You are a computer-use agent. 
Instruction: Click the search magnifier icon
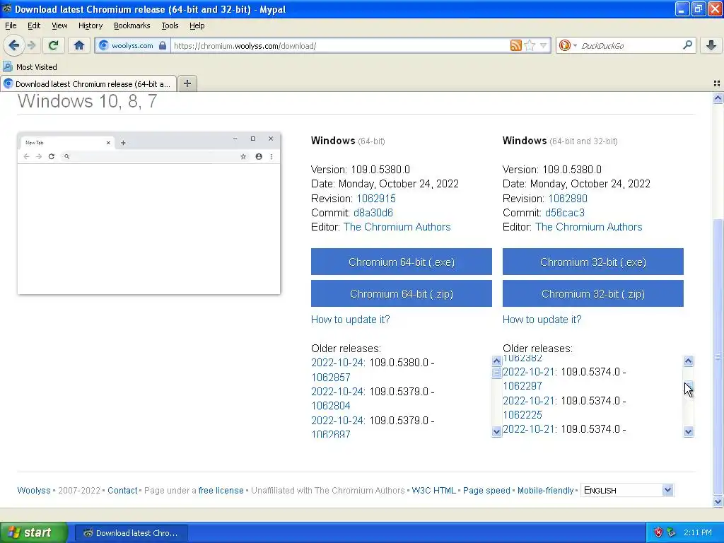tap(687, 45)
